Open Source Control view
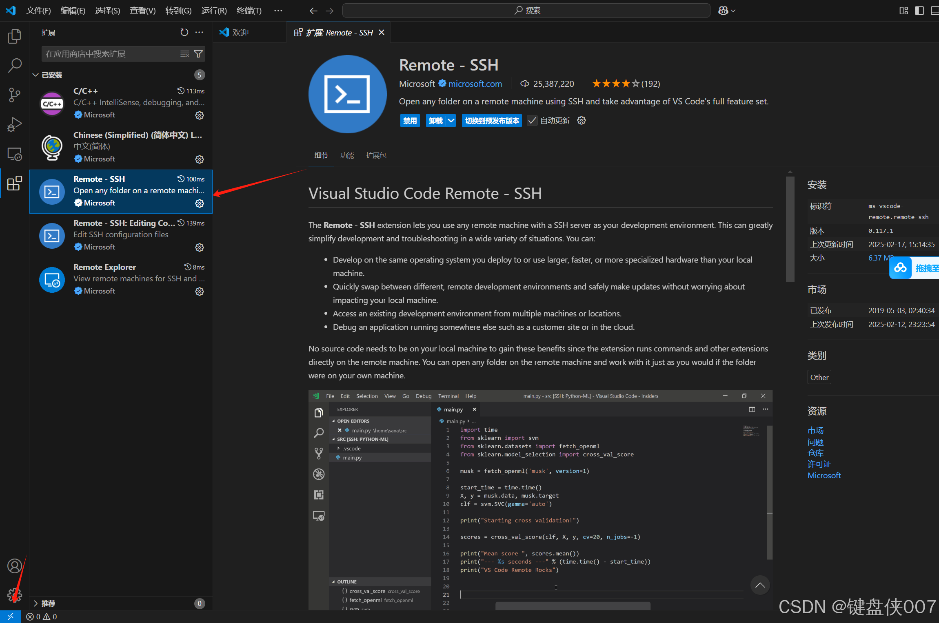939x623 pixels. [14, 95]
